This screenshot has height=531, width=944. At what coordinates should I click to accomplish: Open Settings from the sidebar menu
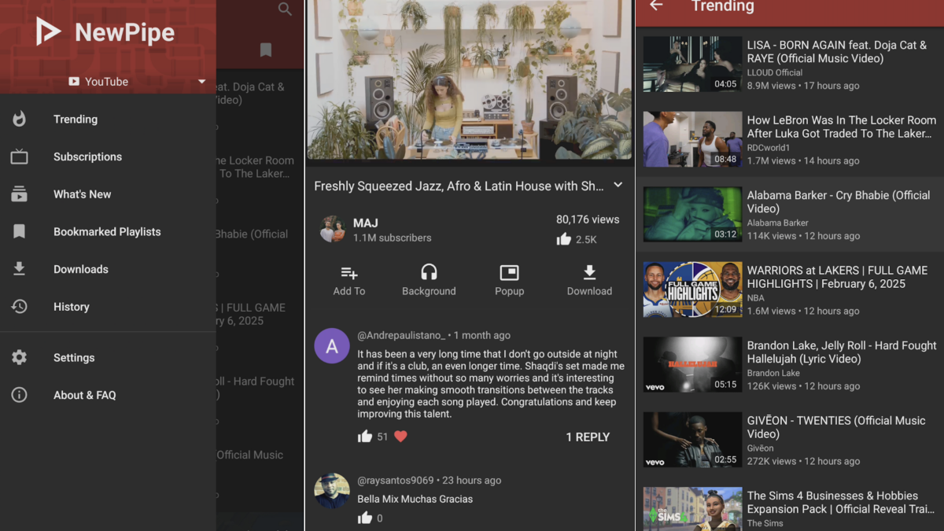19,357
